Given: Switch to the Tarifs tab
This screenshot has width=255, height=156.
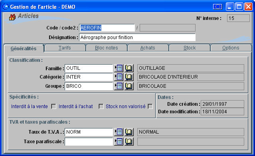Looking at the screenshot, I should [65, 48].
